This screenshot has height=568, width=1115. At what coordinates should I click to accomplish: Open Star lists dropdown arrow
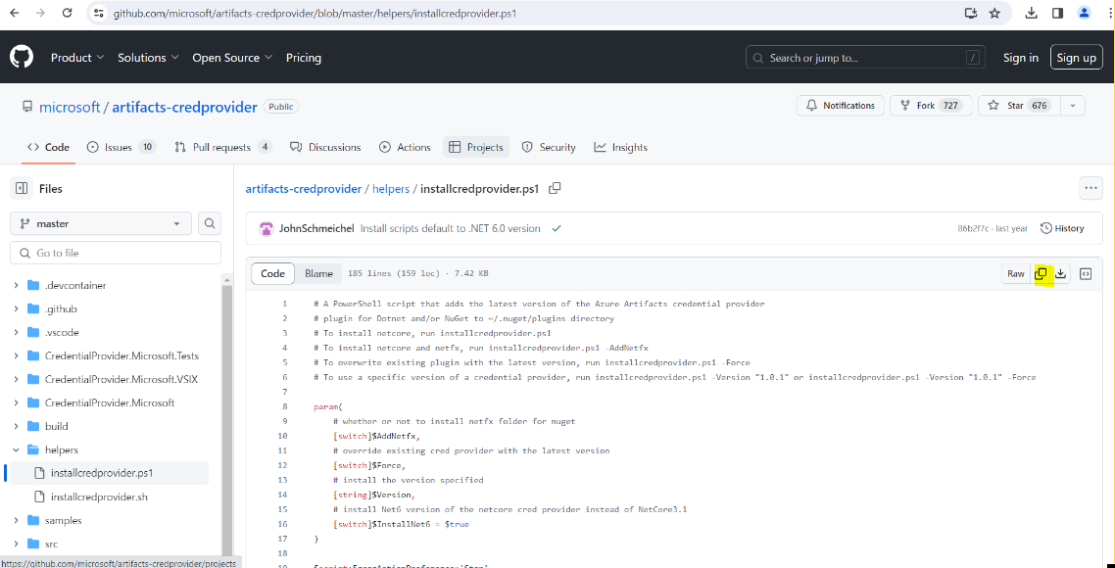click(x=1072, y=105)
